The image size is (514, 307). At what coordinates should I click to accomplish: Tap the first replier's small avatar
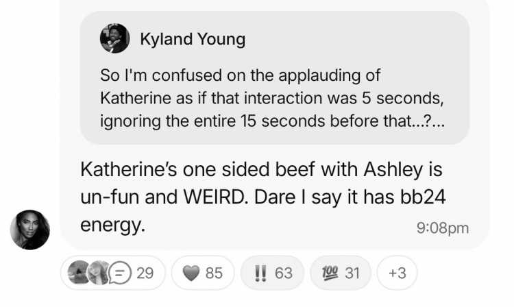[78, 272]
